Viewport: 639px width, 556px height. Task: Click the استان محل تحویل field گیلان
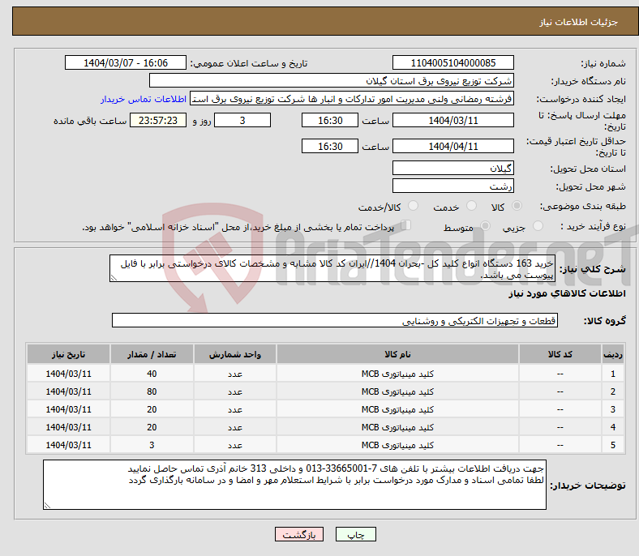(x=452, y=168)
